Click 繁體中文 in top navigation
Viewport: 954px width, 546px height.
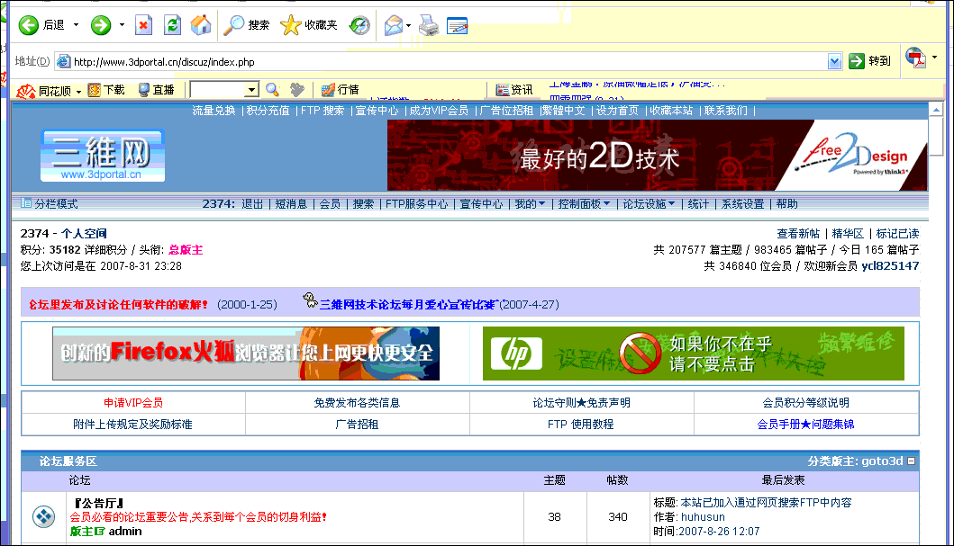pos(563,111)
